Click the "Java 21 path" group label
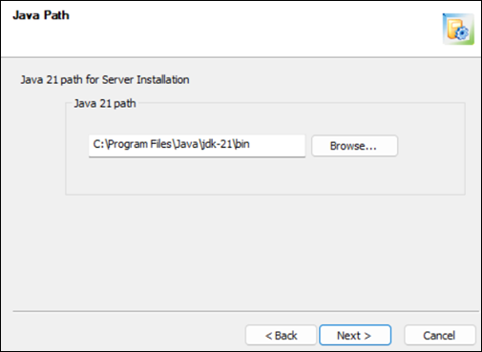 [x=105, y=104]
